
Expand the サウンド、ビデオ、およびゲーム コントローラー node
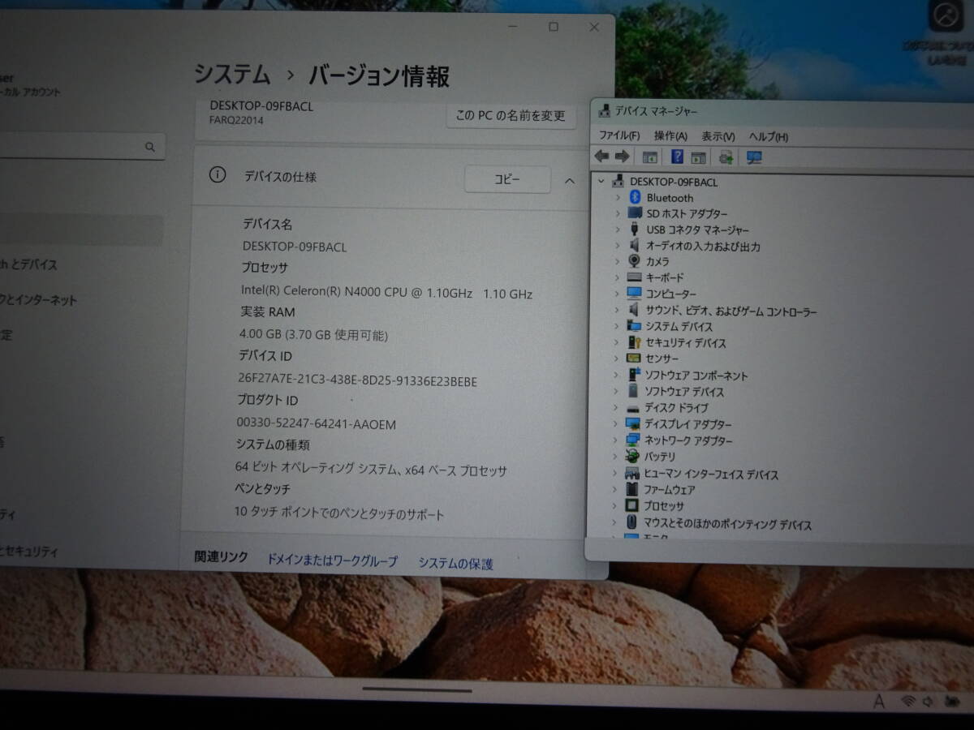(x=616, y=311)
